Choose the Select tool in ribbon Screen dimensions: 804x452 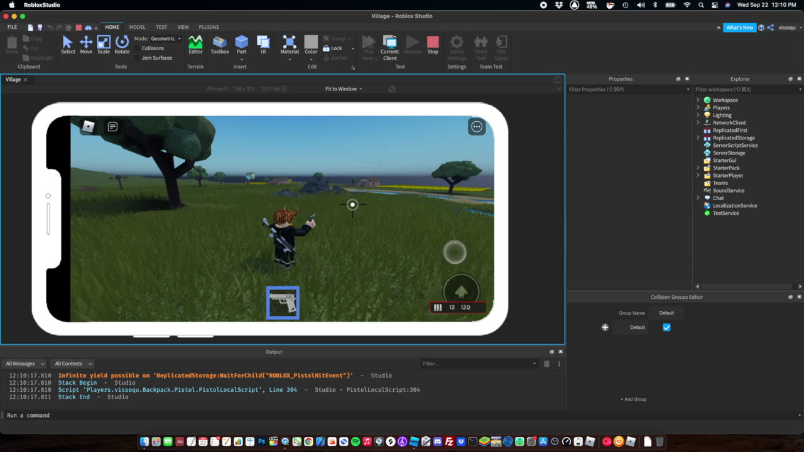point(68,45)
